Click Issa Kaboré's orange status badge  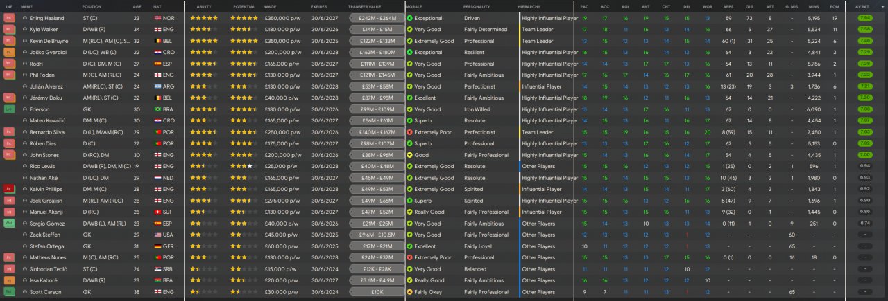pyautogui.click(x=9, y=280)
